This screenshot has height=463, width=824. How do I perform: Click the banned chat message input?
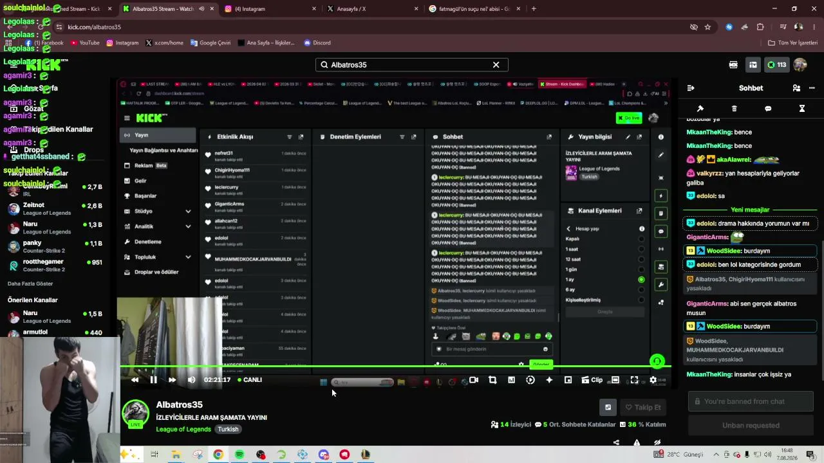point(751,401)
